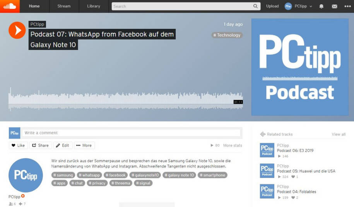This screenshot has height=207, width=354.
Task: Click the PCtipp artist label above title
Action: click(37, 24)
